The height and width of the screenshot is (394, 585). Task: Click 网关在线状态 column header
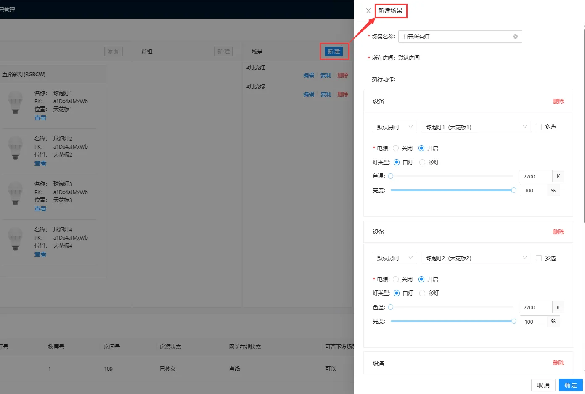[x=245, y=347]
